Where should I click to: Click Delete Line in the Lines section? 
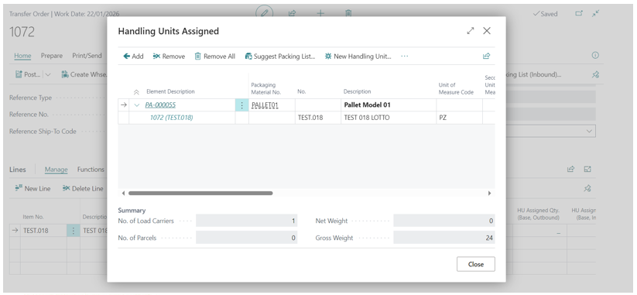[x=83, y=189]
